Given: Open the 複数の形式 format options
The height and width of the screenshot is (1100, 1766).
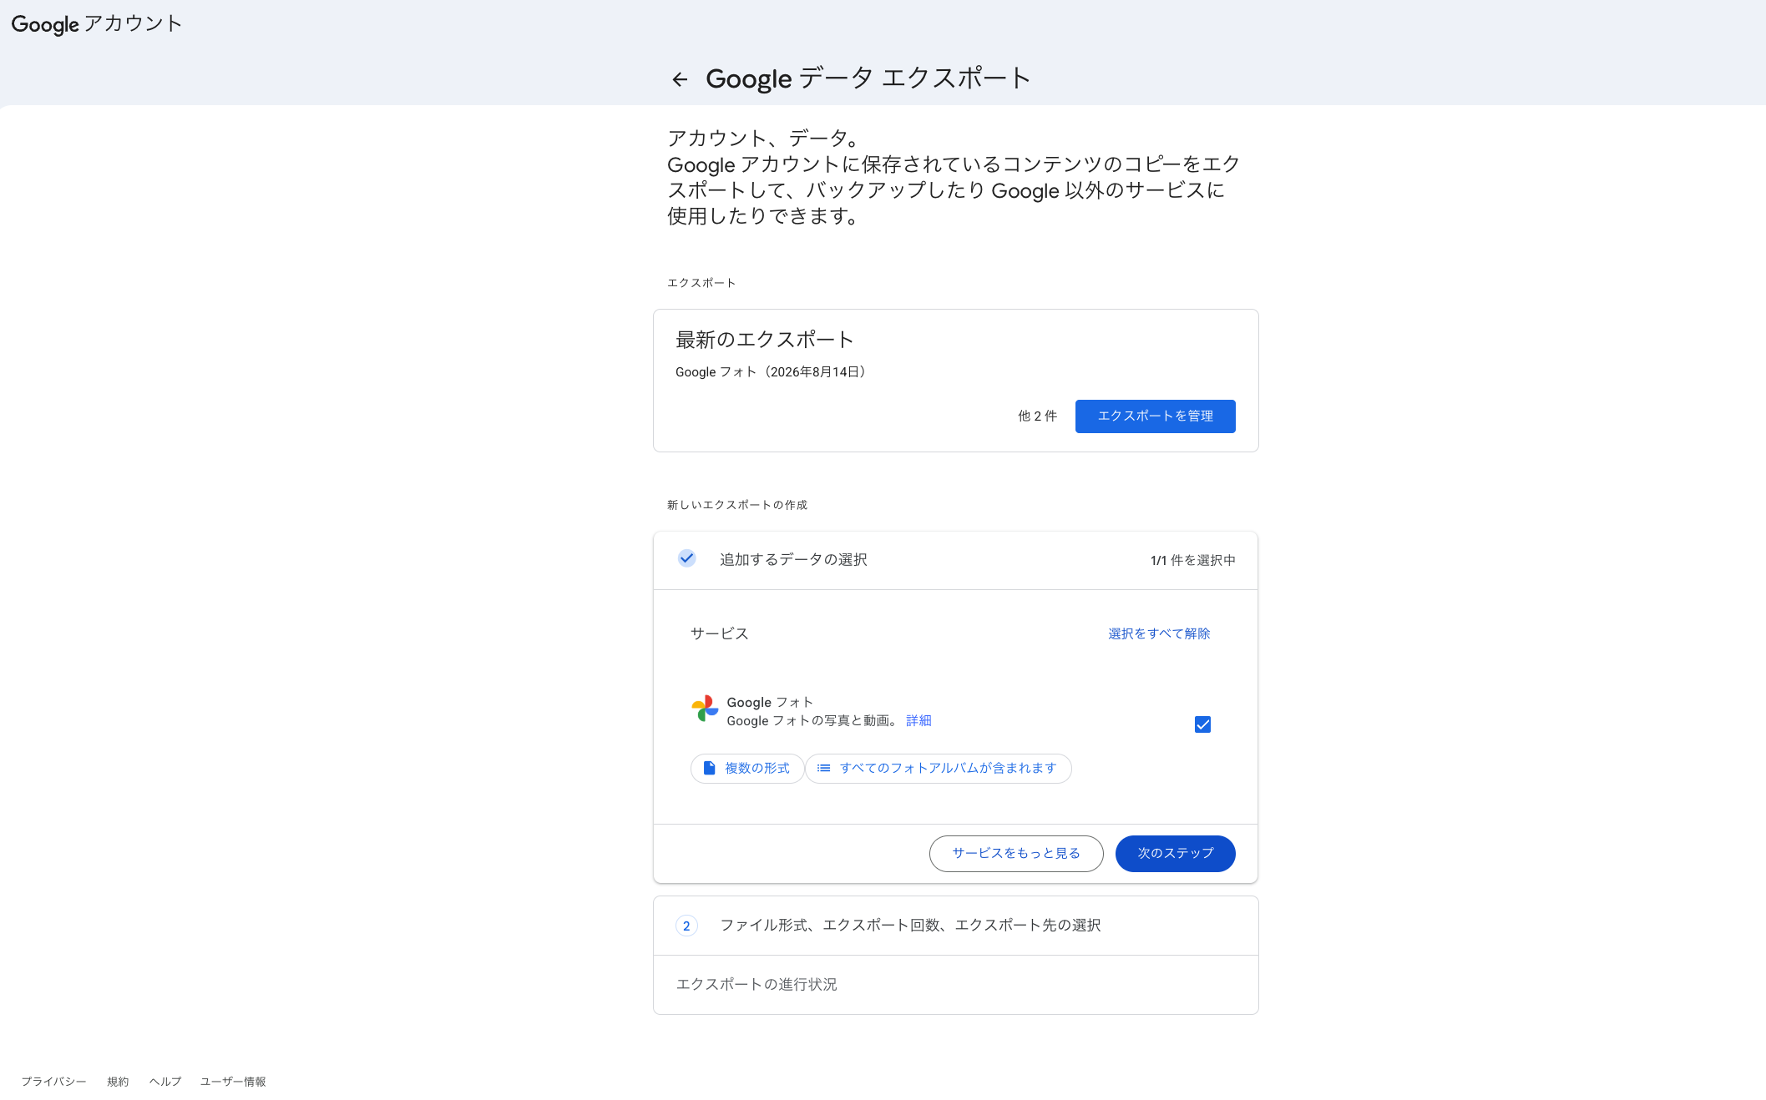Looking at the screenshot, I should pyautogui.click(x=747, y=769).
